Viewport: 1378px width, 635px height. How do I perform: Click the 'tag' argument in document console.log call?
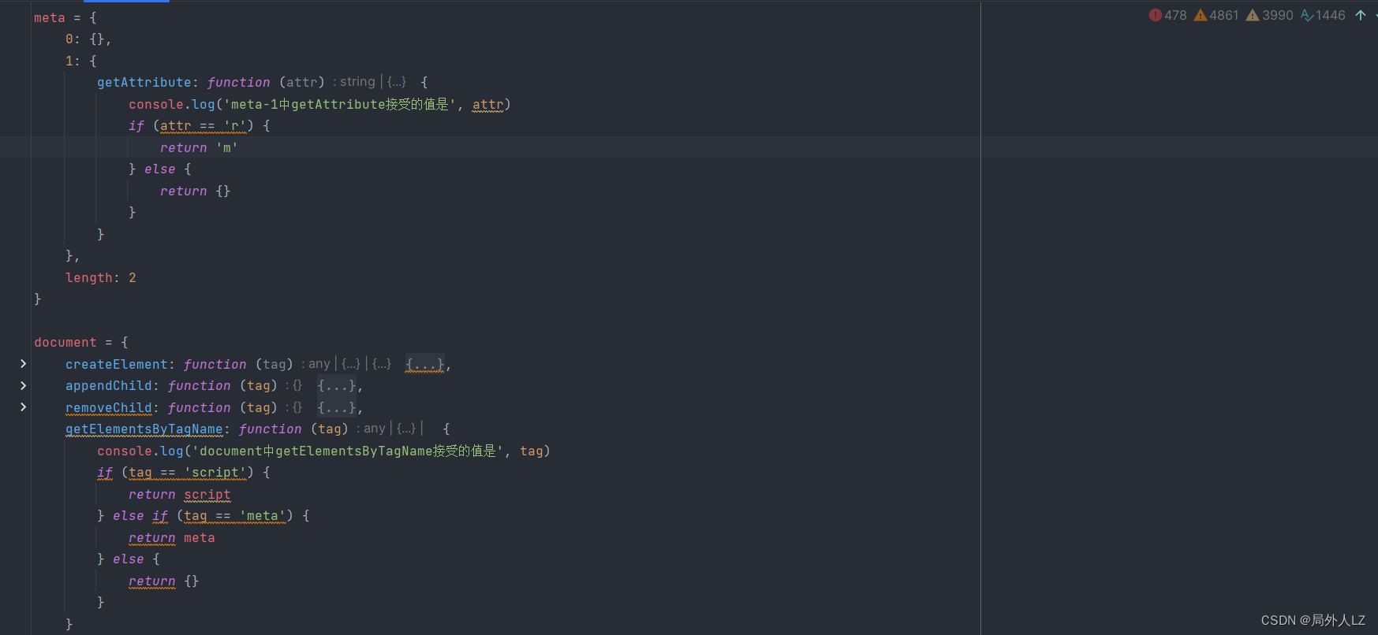(x=532, y=451)
